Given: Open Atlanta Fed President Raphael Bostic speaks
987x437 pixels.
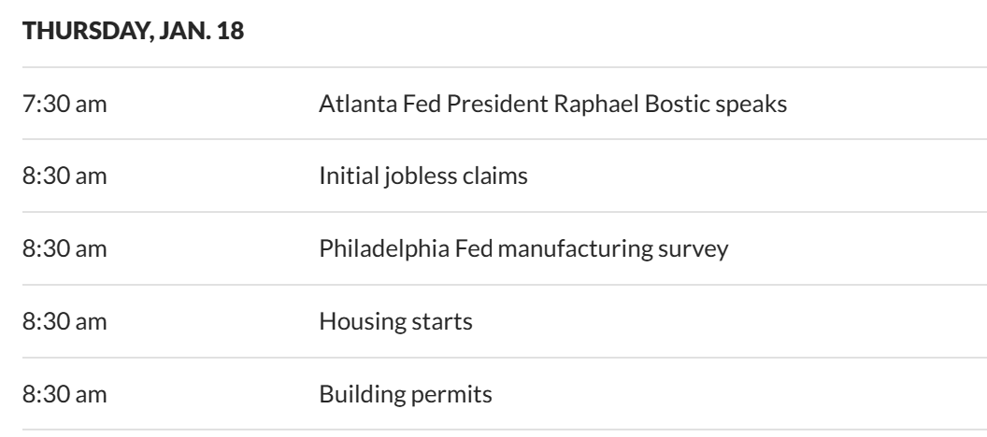Looking at the screenshot, I should click(552, 103).
